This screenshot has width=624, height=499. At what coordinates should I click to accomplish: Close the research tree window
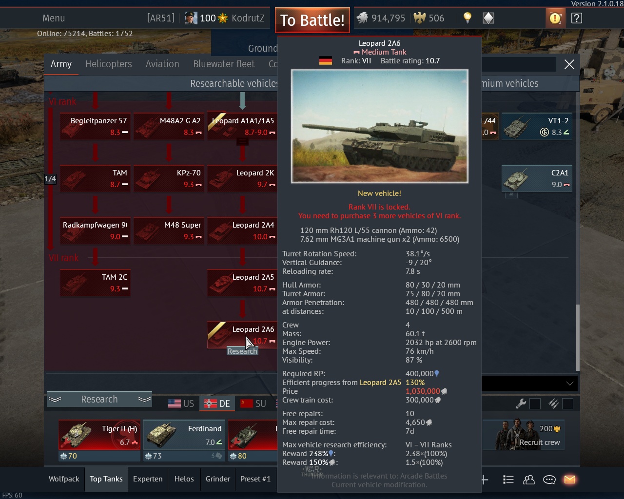[x=569, y=64]
